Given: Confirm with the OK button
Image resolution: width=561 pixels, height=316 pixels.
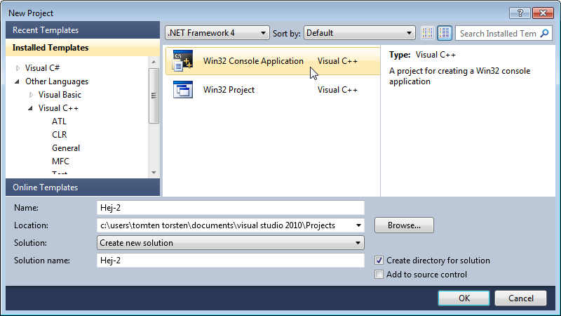Looking at the screenshot, I should [464, 298].
